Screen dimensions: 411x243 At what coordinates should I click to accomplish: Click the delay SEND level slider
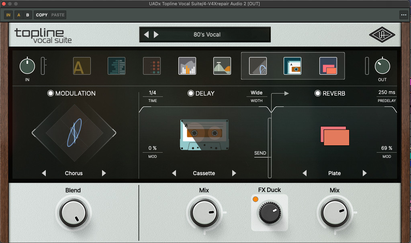click(x=270, y=148)
